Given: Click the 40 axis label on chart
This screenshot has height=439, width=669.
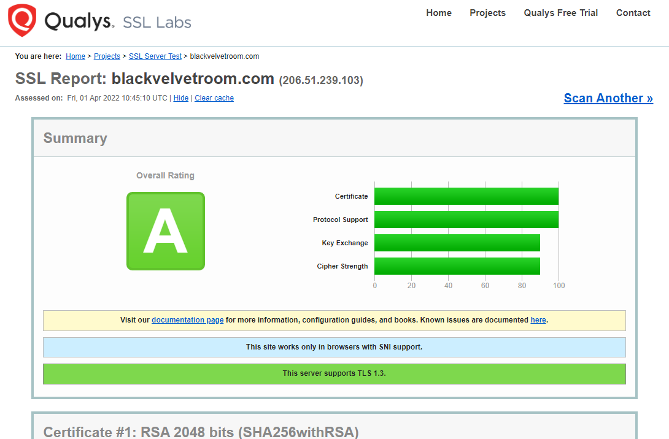Looking at the screenshot, I should 449,286.
